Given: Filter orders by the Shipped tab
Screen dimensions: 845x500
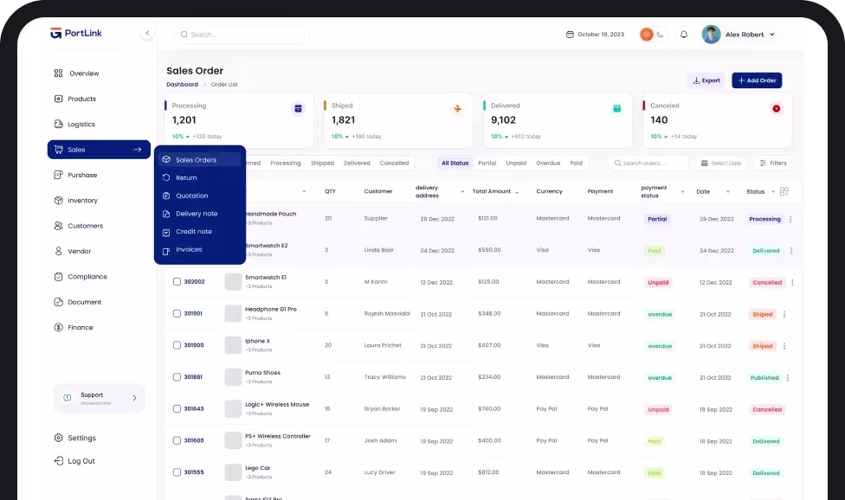Looking at the screenshot, I should click(x=322, y=163).
